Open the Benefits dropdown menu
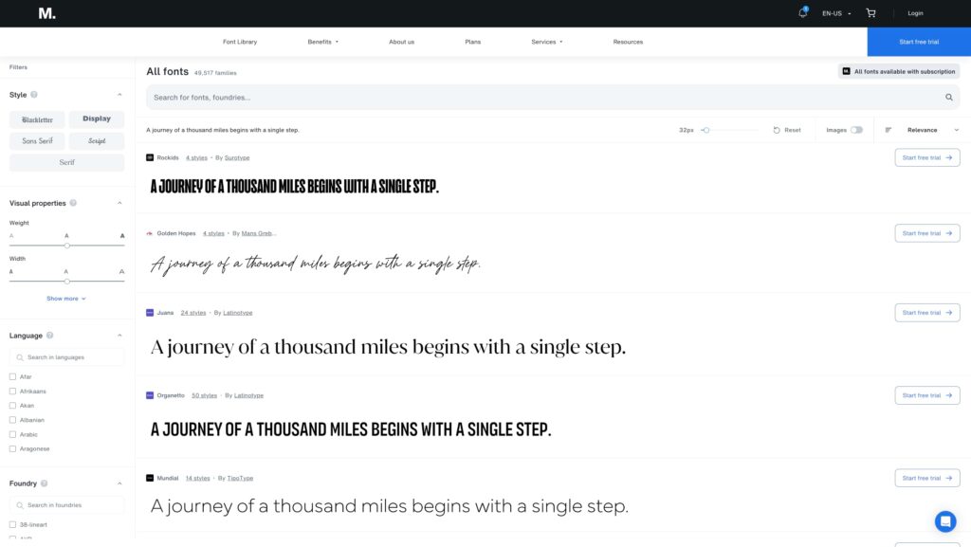 click(x=323, y=42)
